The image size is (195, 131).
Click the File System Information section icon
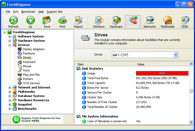pyautogui.click(x=79, y=116)
